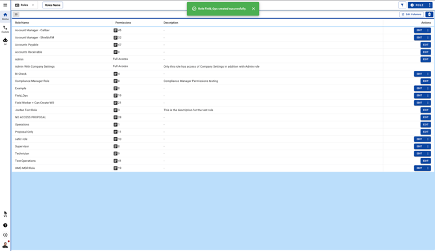
Task: Click permissions icon for Account Manager - ShieldsFM
Action: click(x=116, y=38)
